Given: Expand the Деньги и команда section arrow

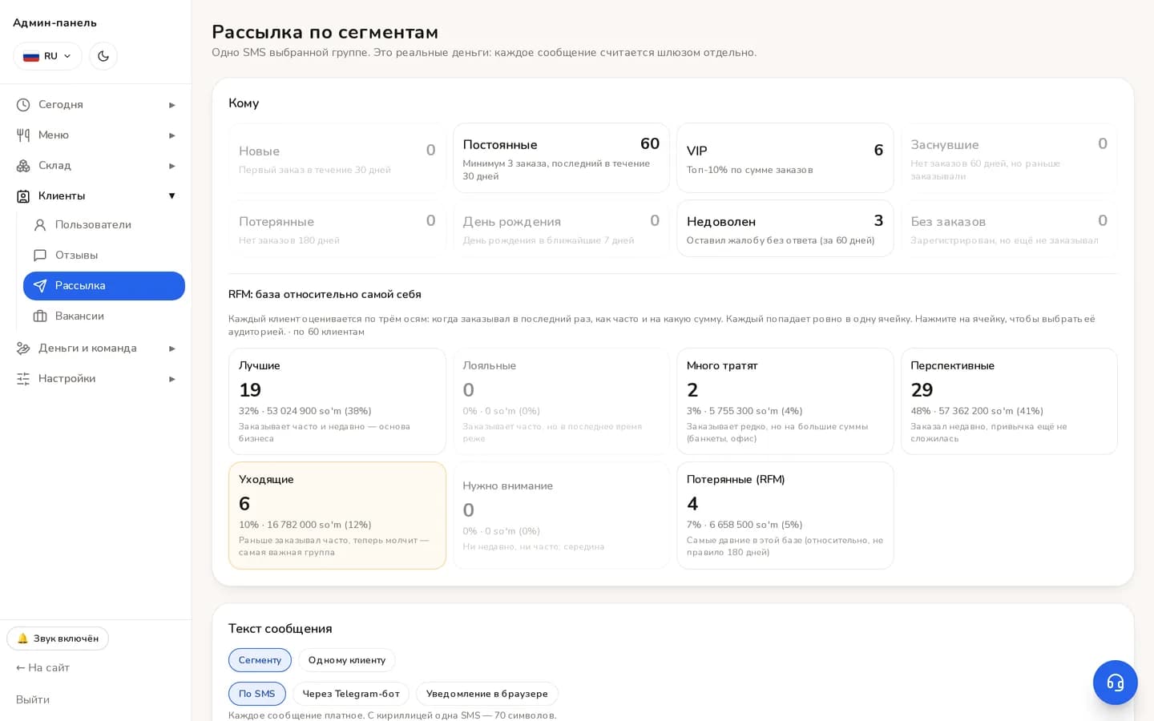Looking at the screenshot, I should [171, 348].
